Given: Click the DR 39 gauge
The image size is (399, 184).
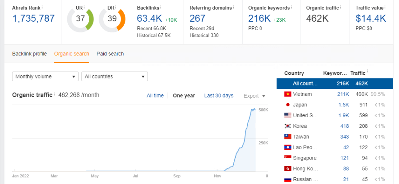Looking at the screenshot, I should tap(112, 19).
